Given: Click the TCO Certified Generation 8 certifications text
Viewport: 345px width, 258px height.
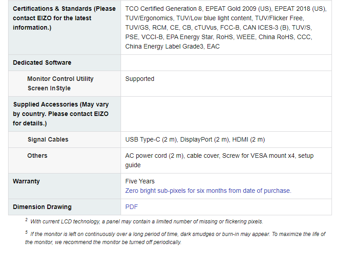Looking at the screenshot, I should point(226,27).
